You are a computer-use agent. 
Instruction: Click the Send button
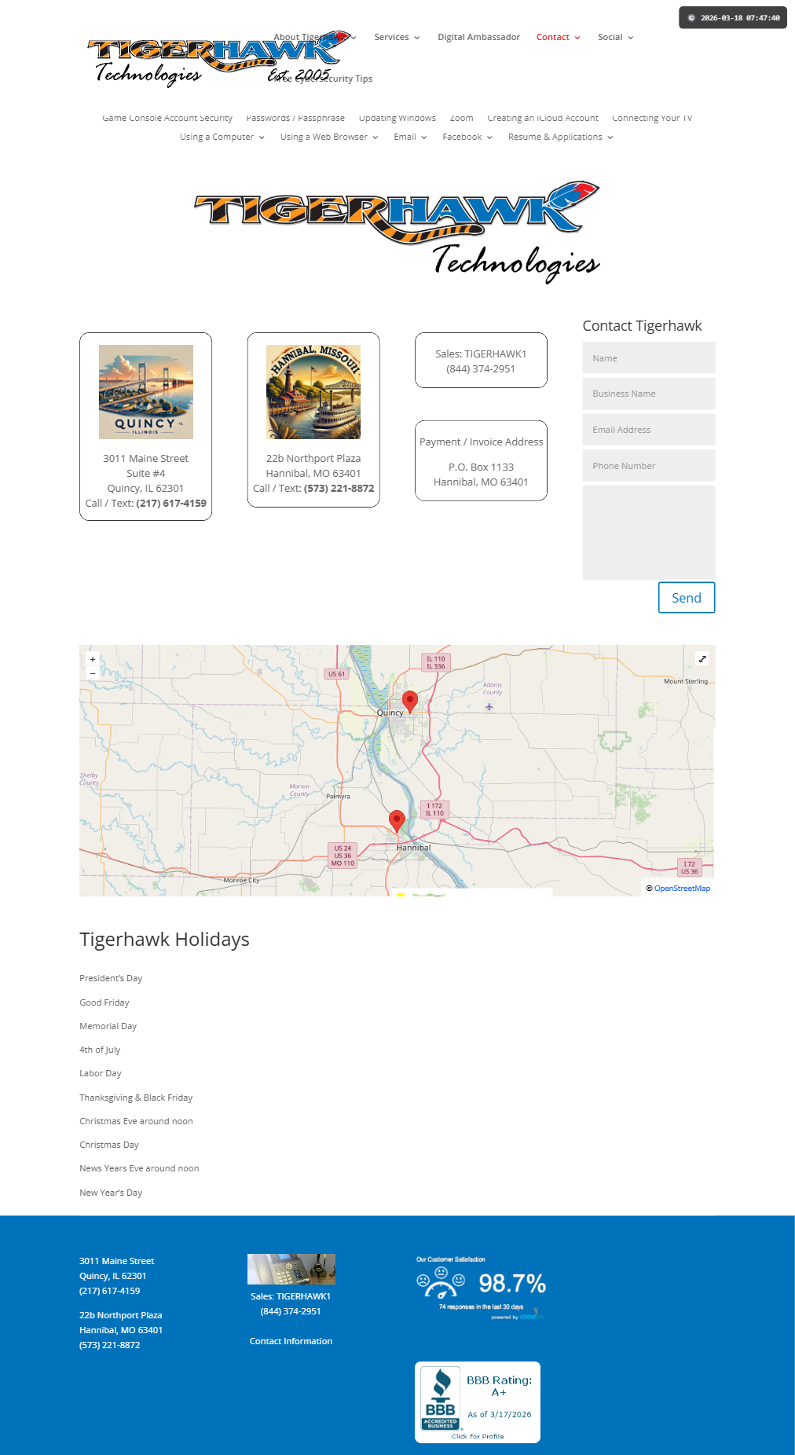tap(687, 598)
